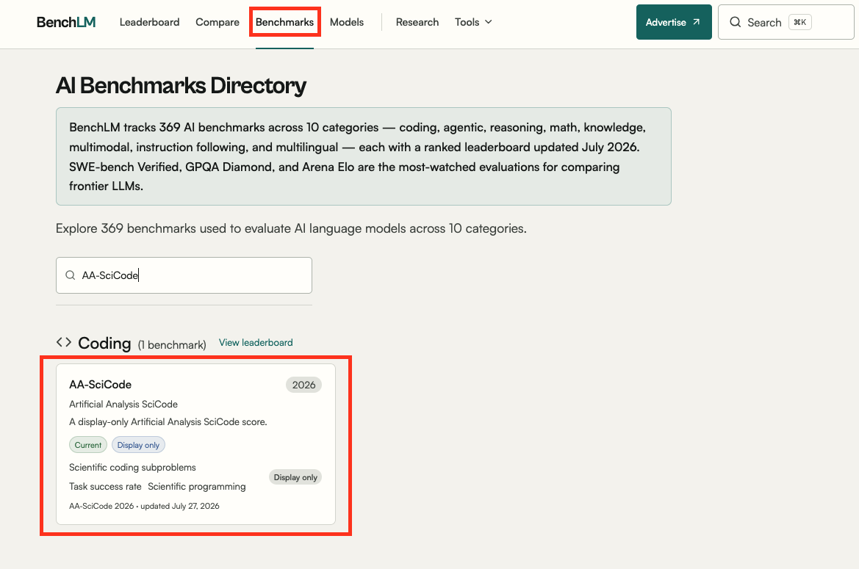859x569 pixels.
Task: Click the Advertise arrow icon
Action: (x=697, y=22)
